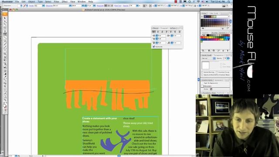Click the Paragraph link in control bar
The image size is (279, 157).
100,6
